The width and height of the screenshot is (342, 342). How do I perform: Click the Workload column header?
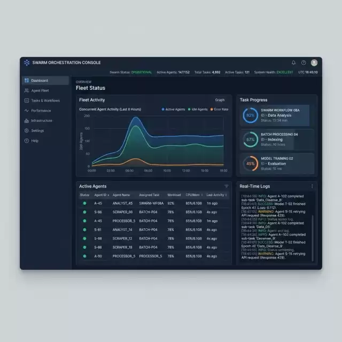coord(174,195)
